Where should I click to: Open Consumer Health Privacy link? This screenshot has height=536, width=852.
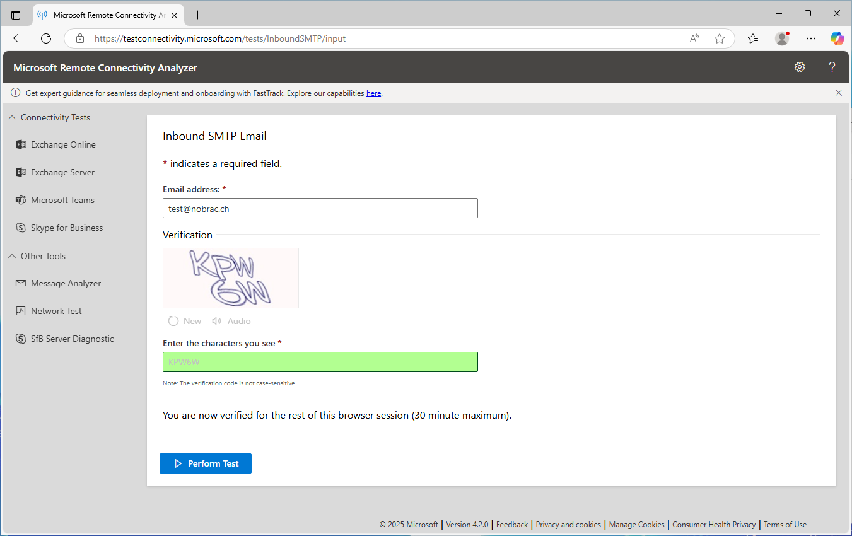[714, 525]
